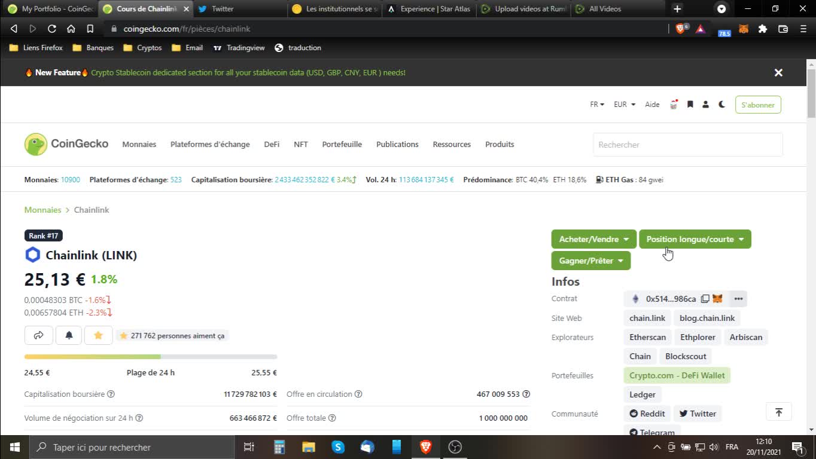Open the MetaMask fox extension
This screenshot has width=816, height=459.
click(x=744, y=29)
